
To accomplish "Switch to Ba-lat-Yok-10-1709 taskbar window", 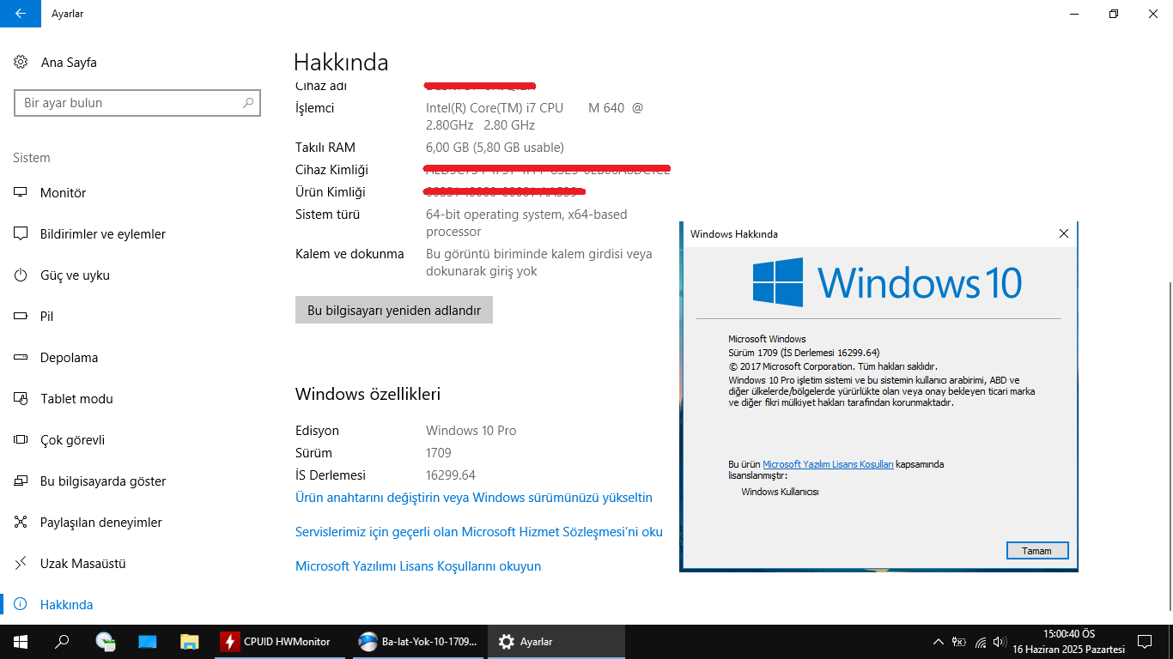I will (x=419, y=642).
